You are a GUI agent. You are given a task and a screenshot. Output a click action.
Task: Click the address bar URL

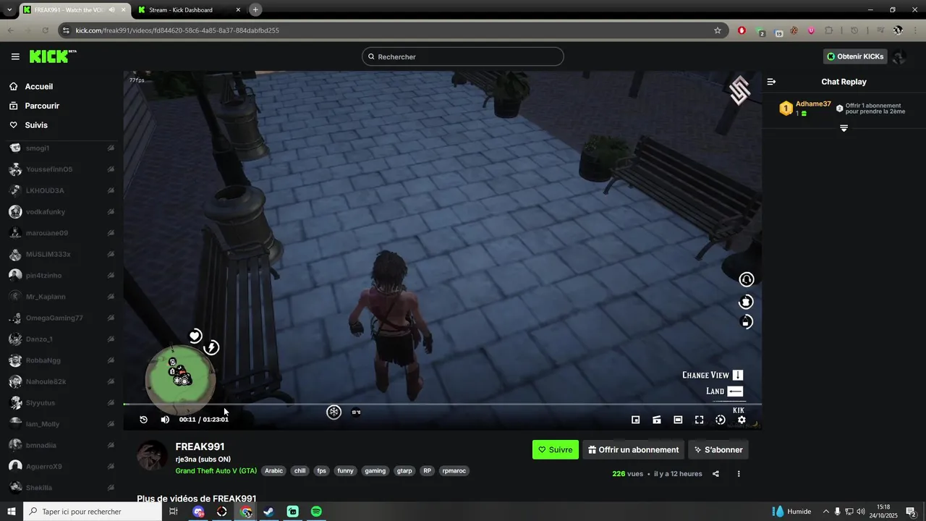[177, 30]
